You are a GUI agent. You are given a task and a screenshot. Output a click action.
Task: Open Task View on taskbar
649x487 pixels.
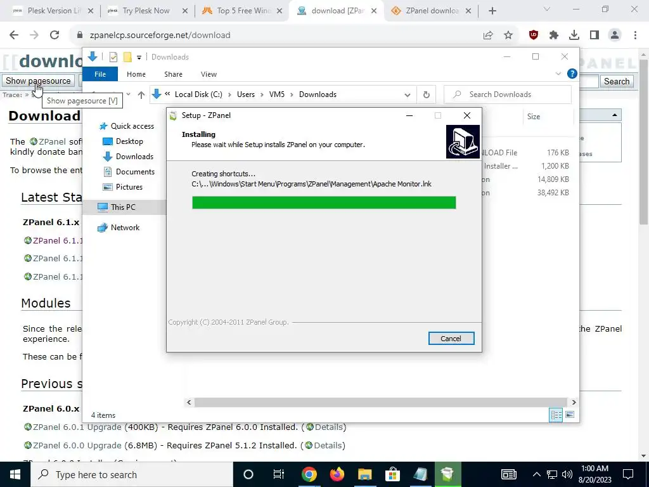tap(279, 474)
